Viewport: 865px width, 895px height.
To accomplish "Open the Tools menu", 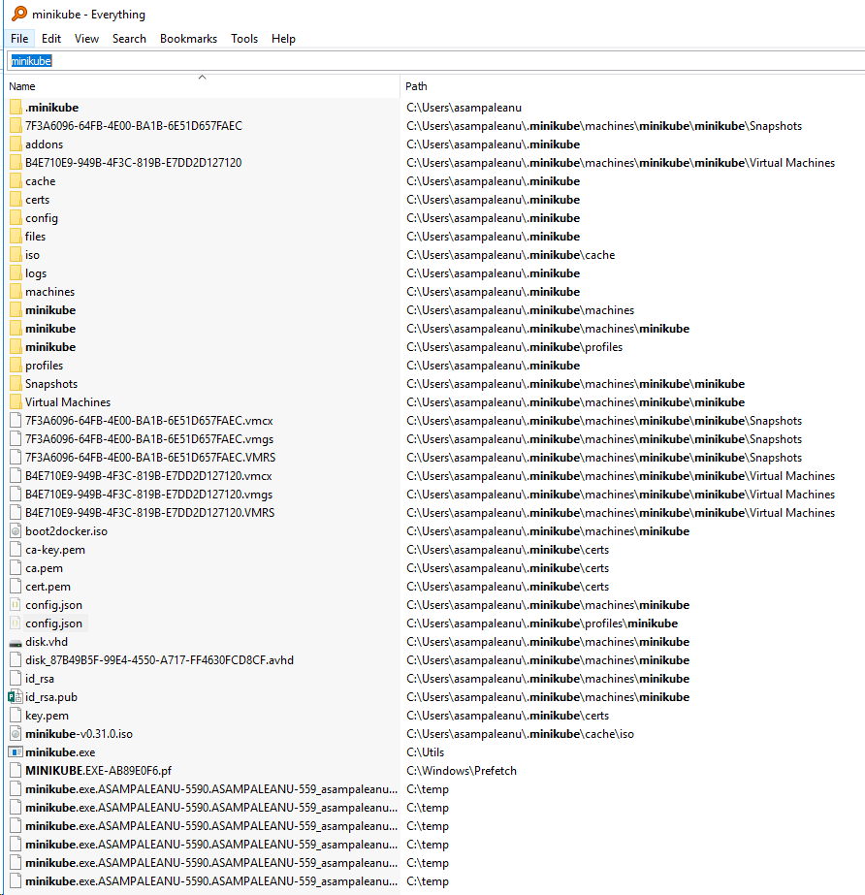I will [x=244, y=38].
